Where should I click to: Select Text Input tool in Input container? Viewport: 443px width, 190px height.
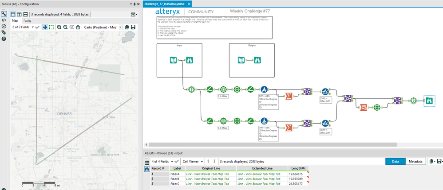pyautogui.click(x=173, y=60)
